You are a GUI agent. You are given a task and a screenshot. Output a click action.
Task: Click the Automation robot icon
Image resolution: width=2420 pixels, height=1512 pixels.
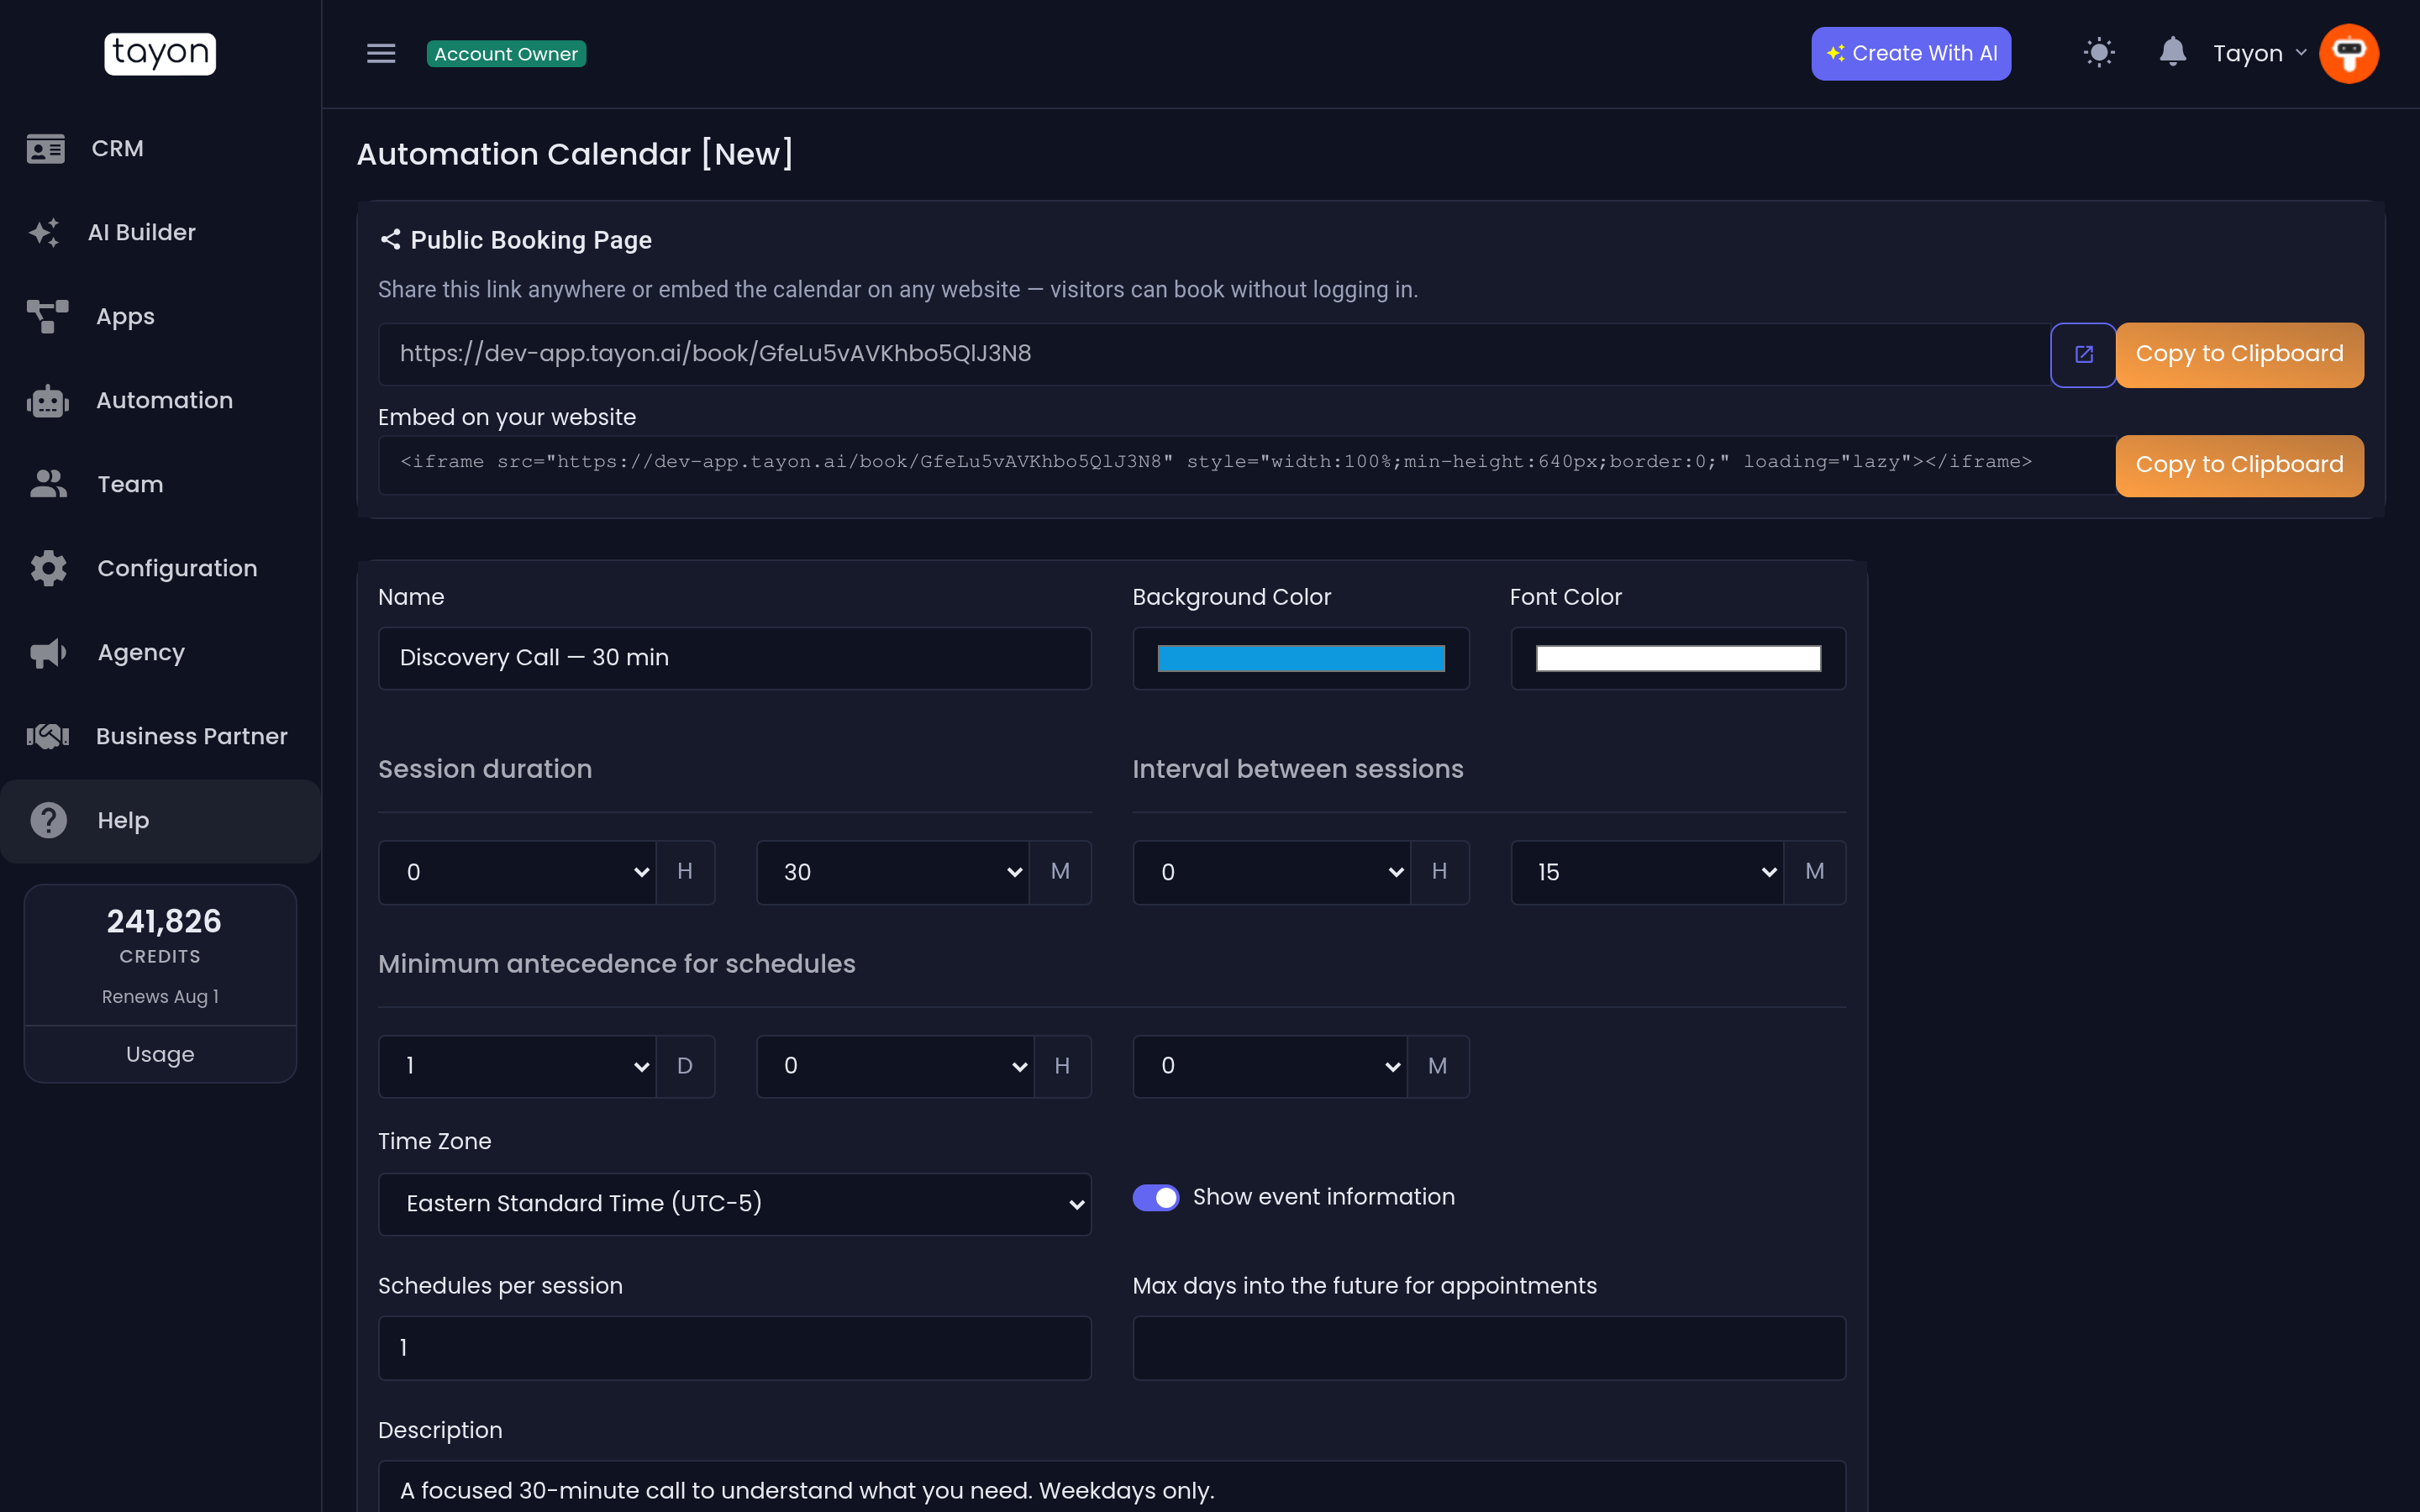[x=47, y=400]
